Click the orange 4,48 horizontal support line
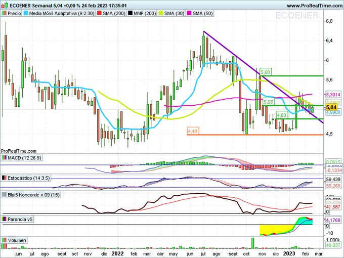344x258 pixels. 255,135
